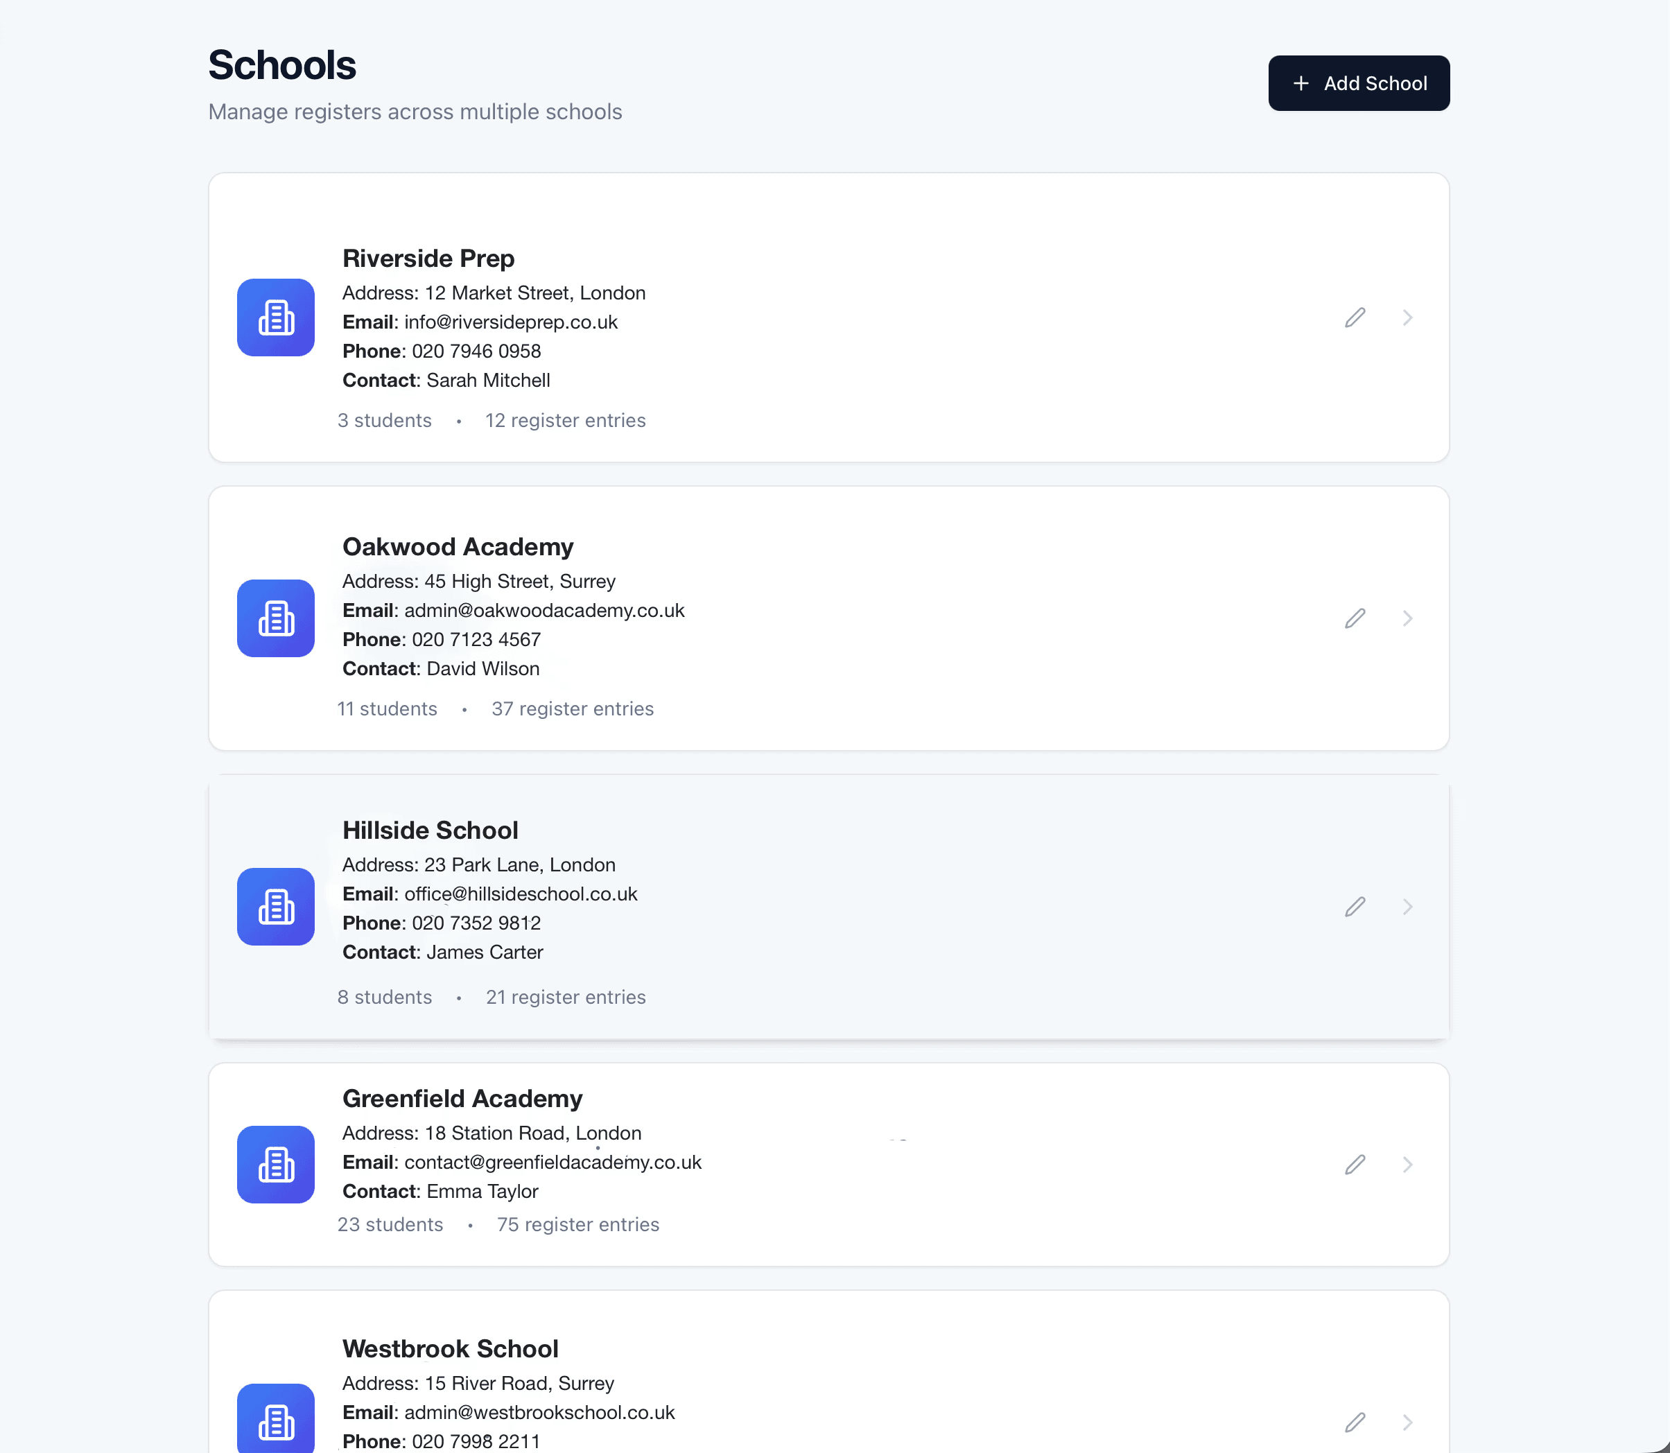This screenshot has height=1453, width=1670.
Task: Select the Oakwood Academy school title
Action: (458, 548)
